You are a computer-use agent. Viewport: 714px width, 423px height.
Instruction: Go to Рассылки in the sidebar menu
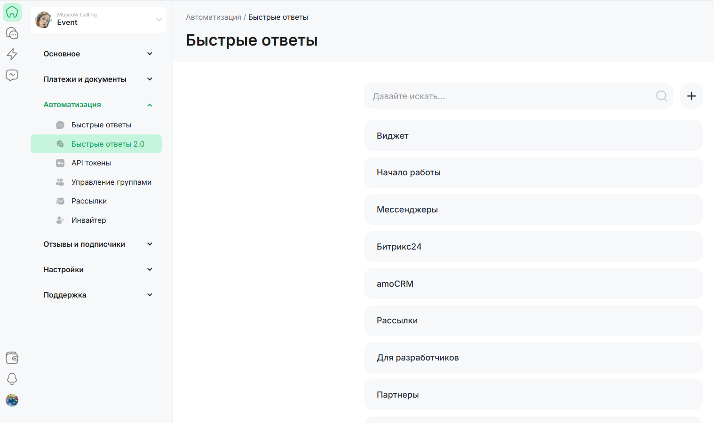pyautogui.click(x=89, y=201)
